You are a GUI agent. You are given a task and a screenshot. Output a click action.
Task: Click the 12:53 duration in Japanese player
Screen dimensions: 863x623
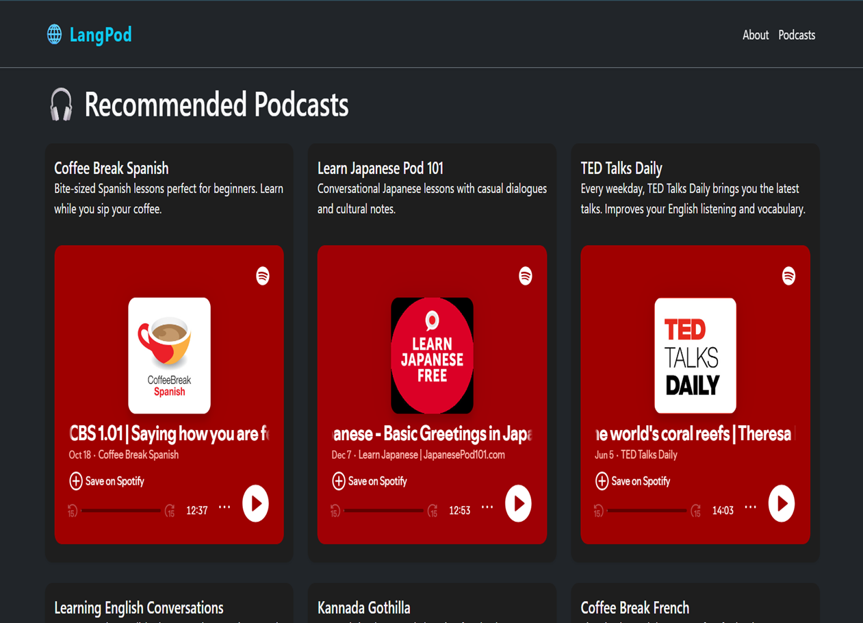460,511
